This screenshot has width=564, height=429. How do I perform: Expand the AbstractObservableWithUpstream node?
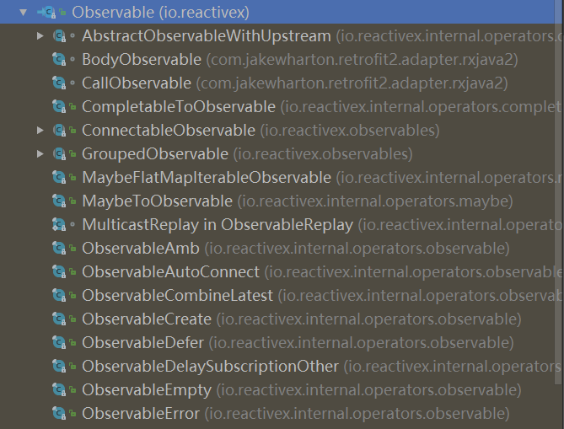click(40, 36)
